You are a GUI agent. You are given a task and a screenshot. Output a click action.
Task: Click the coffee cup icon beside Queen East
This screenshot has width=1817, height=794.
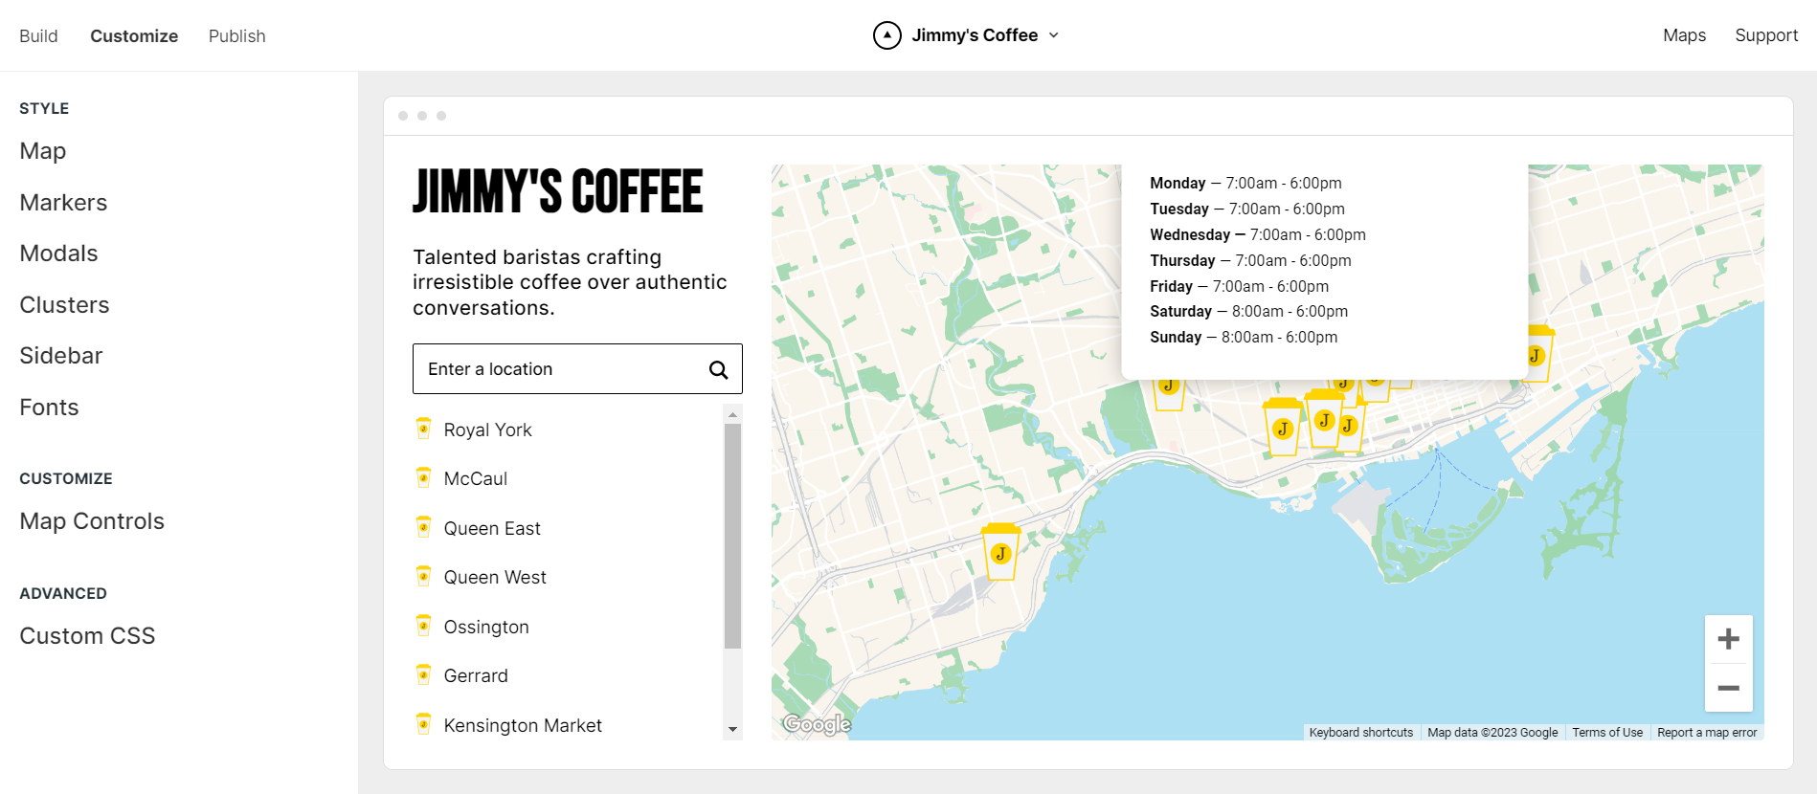(x=423, y=527)
